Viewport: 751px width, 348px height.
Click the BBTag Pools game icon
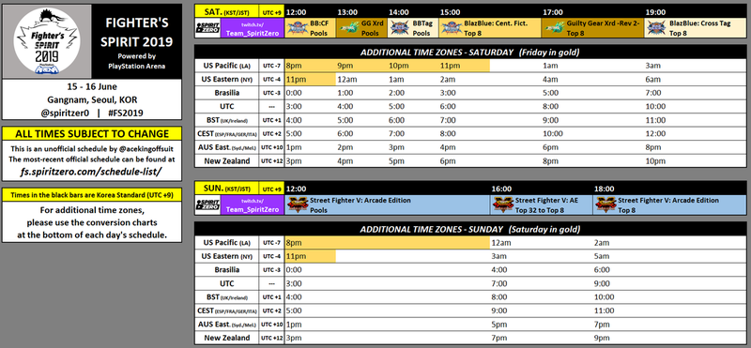pos(400,28)
